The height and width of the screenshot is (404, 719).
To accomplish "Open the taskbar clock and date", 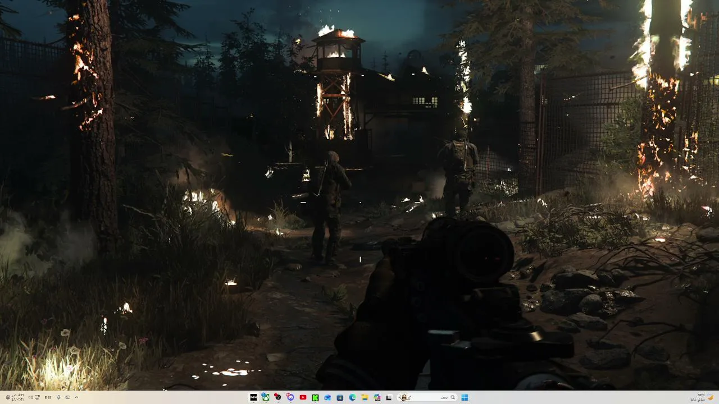I will pyautogui.click(x=17, y=397).
